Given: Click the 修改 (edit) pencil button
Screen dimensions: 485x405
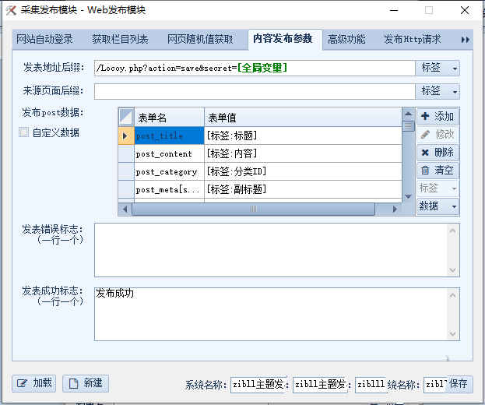Looking at the screenshot, I should tap(438, 134).
